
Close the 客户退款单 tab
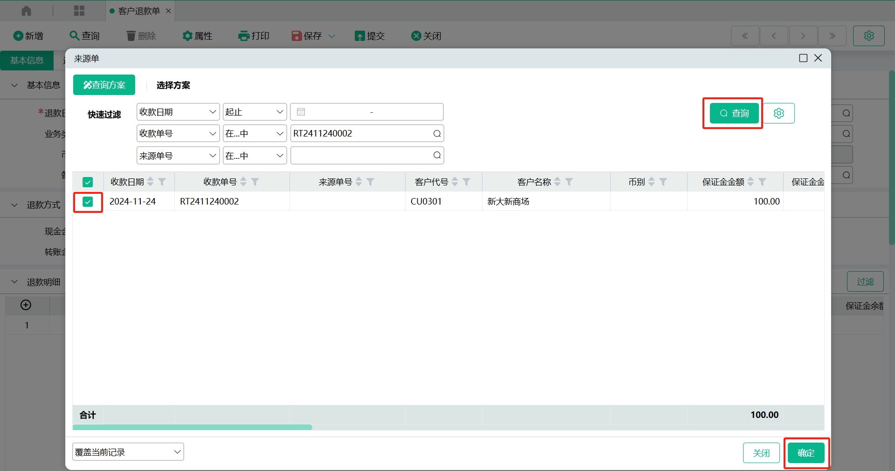(x=168, y=11)
